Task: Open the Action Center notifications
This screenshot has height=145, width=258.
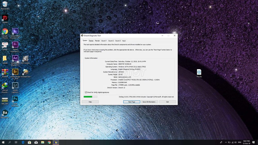Action: point(254,142)
